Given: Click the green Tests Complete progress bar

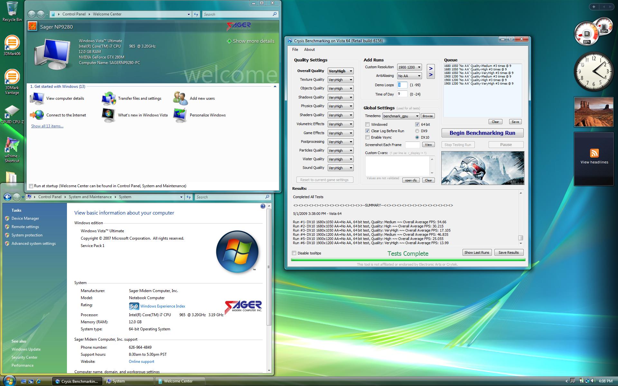Looking at the screenshot, I should (x=408, y=260).
